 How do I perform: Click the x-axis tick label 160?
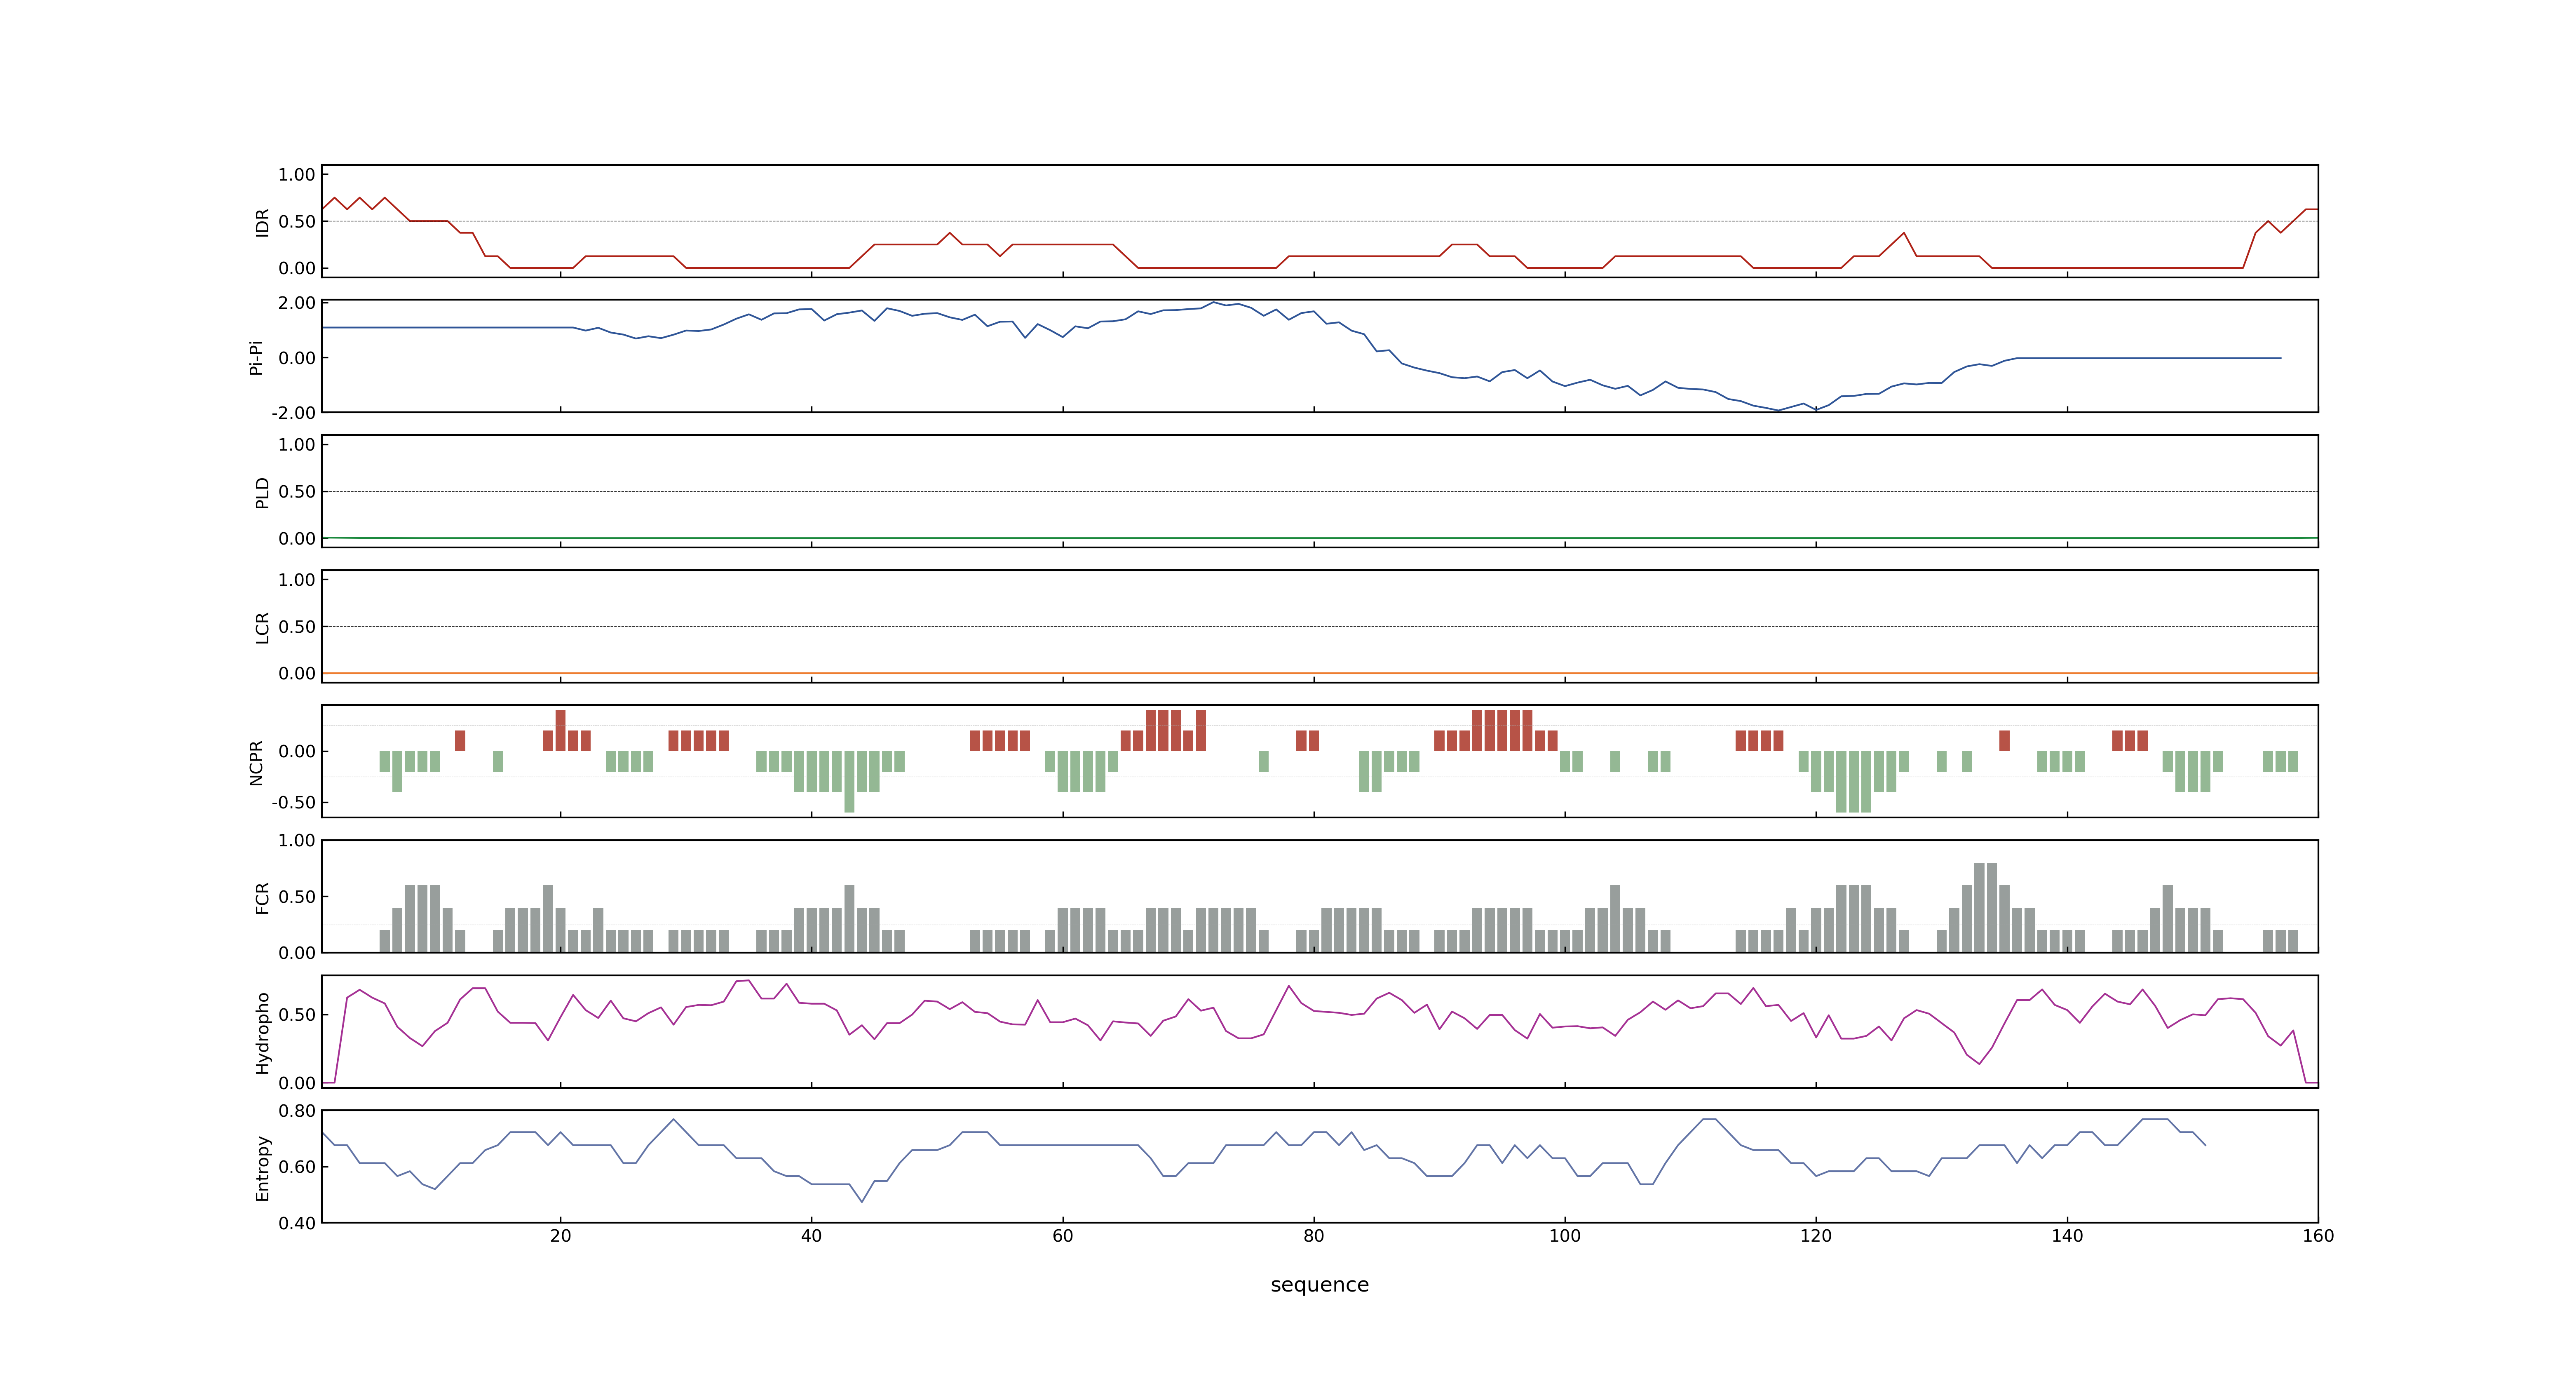2317,1236
